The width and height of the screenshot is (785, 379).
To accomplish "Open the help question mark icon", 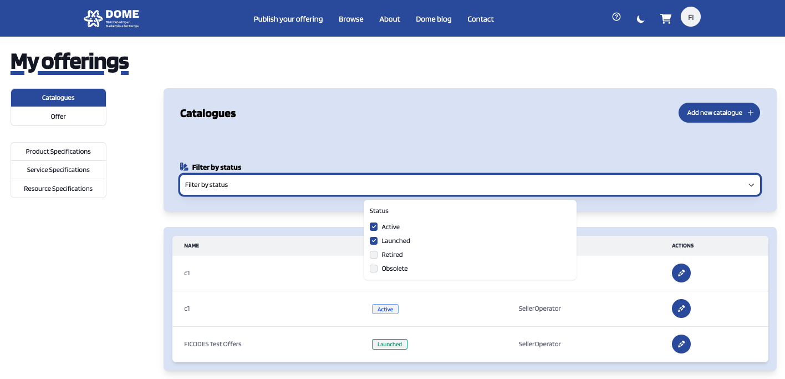I will click(616, 17).
